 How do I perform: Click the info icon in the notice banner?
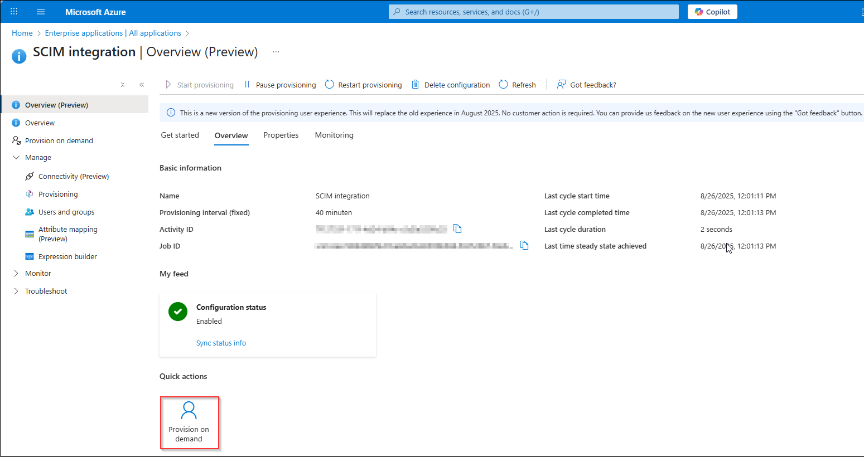tap(171, 113)
